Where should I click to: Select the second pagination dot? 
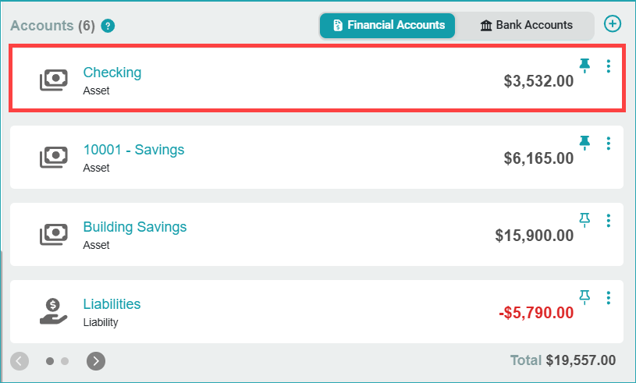coord(65,361)
